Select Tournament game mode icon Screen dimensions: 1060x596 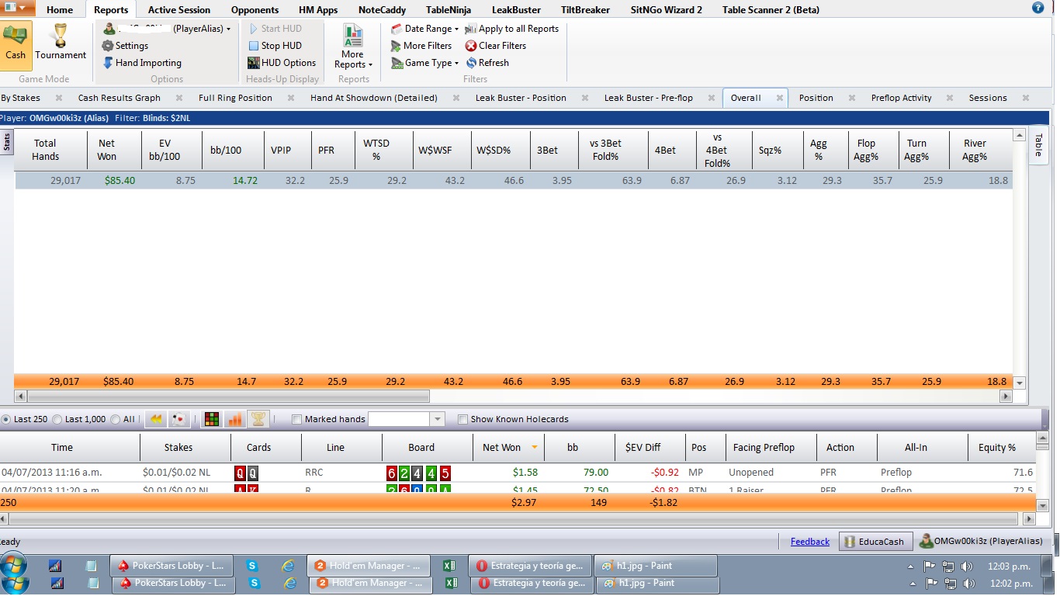[61, 43]
